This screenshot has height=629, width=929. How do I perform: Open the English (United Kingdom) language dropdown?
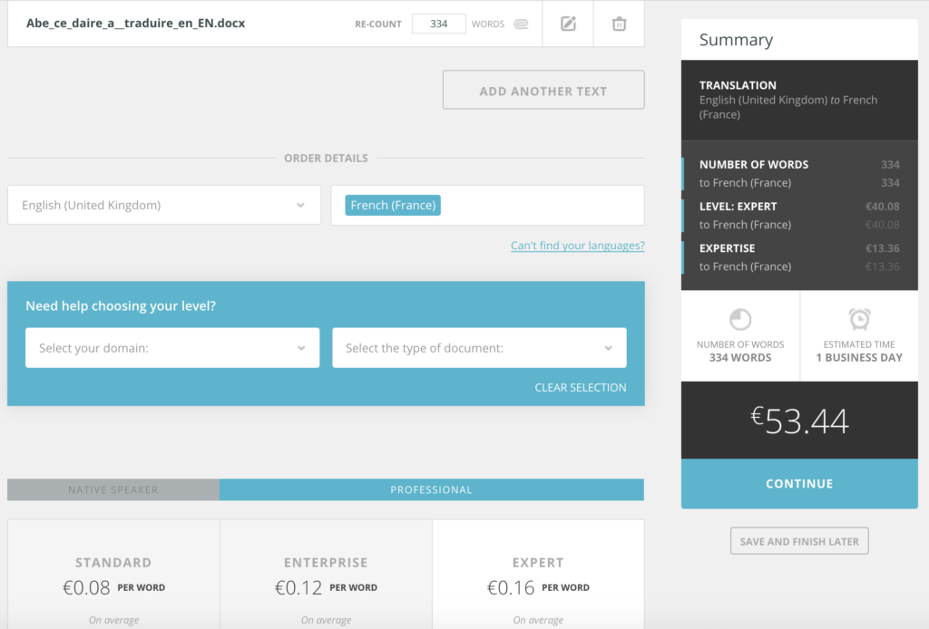tap(163, 205)
